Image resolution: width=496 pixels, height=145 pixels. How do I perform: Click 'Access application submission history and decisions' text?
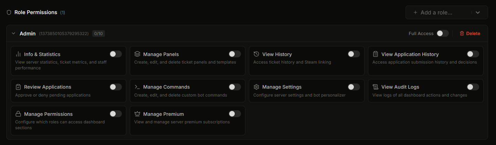point(425,62)
